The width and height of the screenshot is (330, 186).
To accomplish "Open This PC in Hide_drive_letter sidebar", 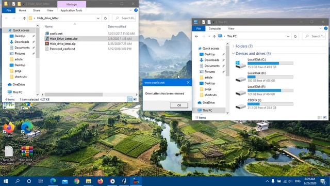I will pyautogui.click(x=17, y=92).
